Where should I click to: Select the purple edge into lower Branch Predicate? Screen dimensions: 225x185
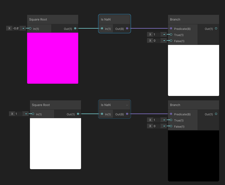click(x=149, y=114)
